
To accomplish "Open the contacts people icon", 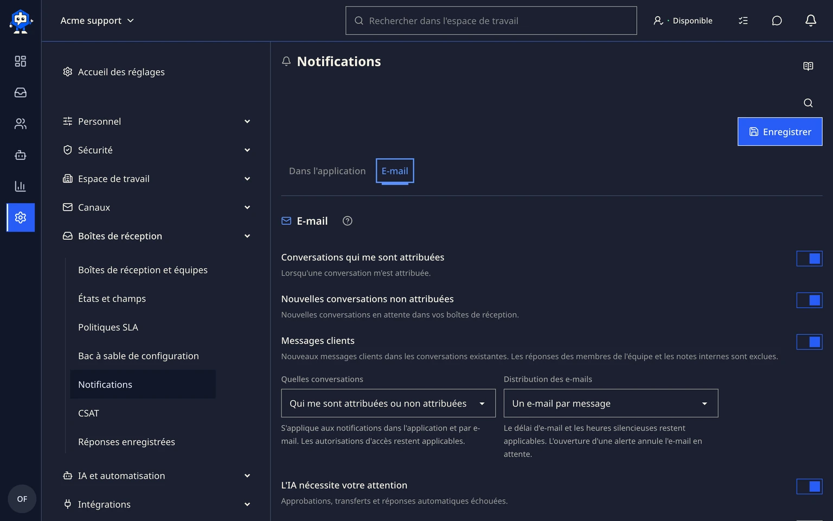I will (21, 124).
